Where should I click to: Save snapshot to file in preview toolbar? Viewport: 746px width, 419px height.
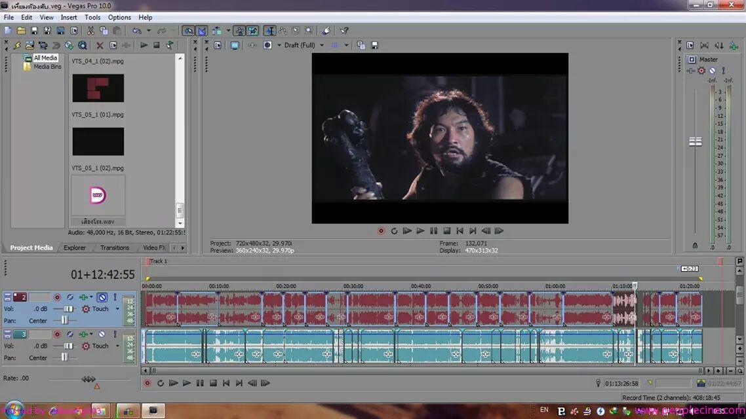click(374, 45)
